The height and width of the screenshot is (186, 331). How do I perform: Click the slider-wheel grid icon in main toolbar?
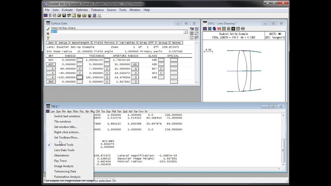[99, 16]
